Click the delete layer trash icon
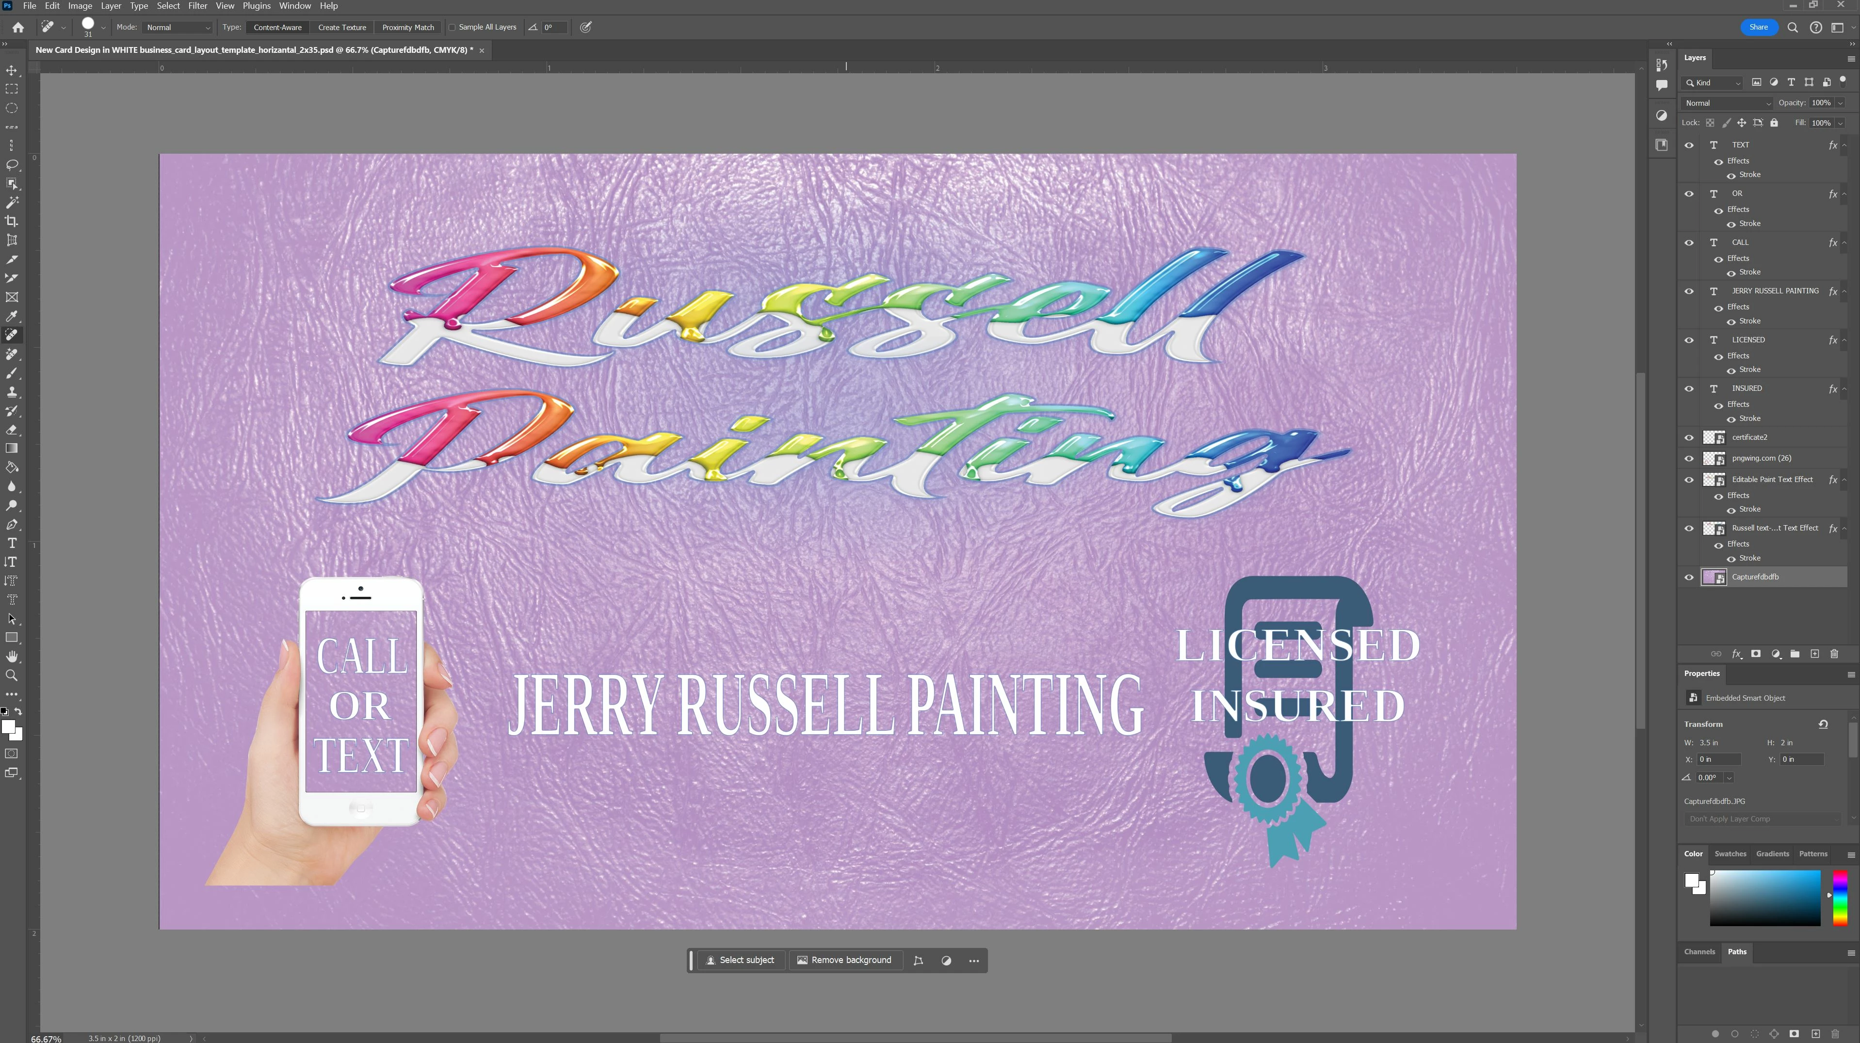Screen dimensions: 1860x1043 1834,654
